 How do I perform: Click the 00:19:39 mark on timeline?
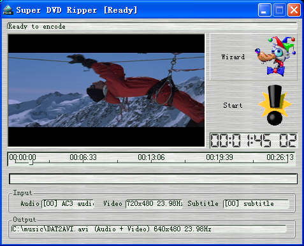219,157
